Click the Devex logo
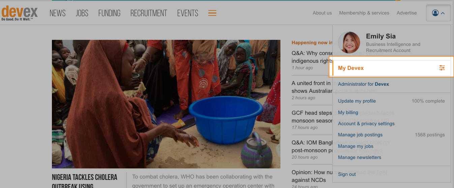The image size is (454, 188). tap(20, 13)
